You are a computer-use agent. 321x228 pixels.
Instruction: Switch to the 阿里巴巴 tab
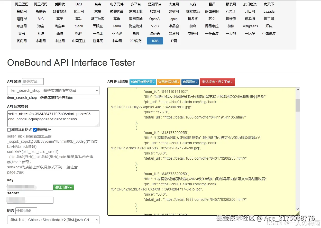pos(22,4)
